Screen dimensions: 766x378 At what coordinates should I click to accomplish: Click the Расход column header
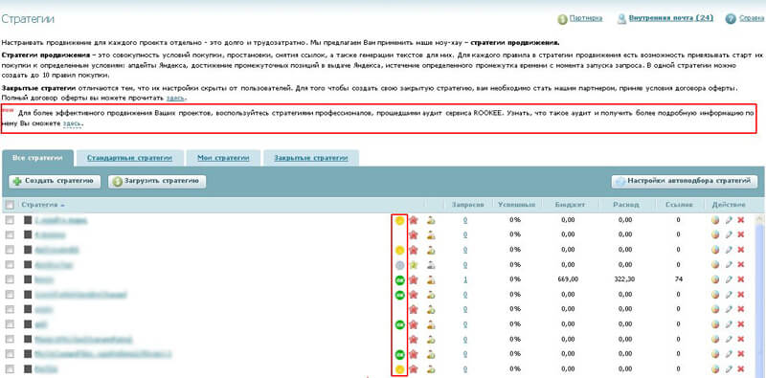[626, 205]
